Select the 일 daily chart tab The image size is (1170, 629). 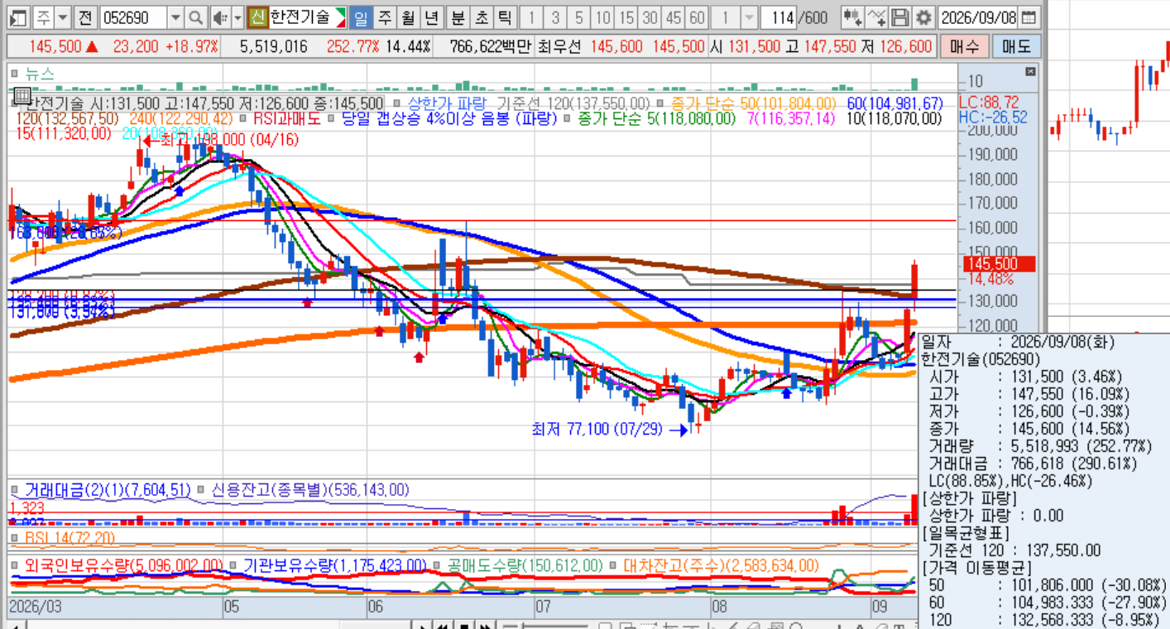[x=361, y=17]
